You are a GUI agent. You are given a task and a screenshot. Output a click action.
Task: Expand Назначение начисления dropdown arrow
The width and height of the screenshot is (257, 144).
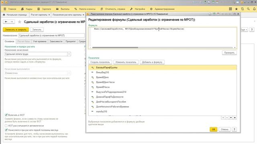[69, 54]
